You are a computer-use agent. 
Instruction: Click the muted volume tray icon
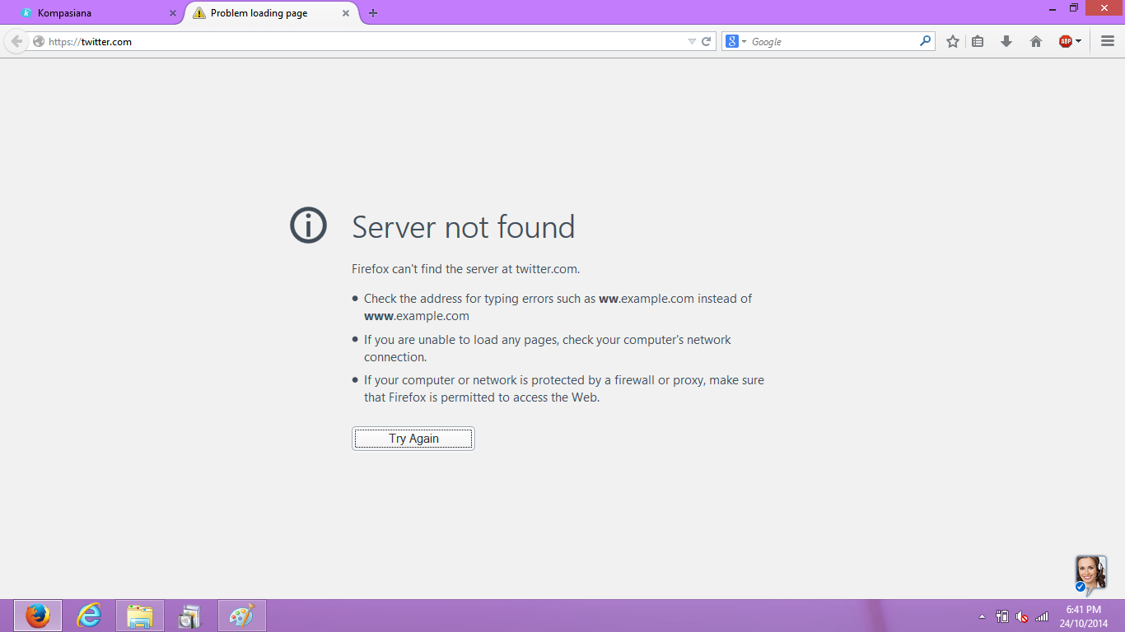pyautogui.click(x=1022, y=616)
